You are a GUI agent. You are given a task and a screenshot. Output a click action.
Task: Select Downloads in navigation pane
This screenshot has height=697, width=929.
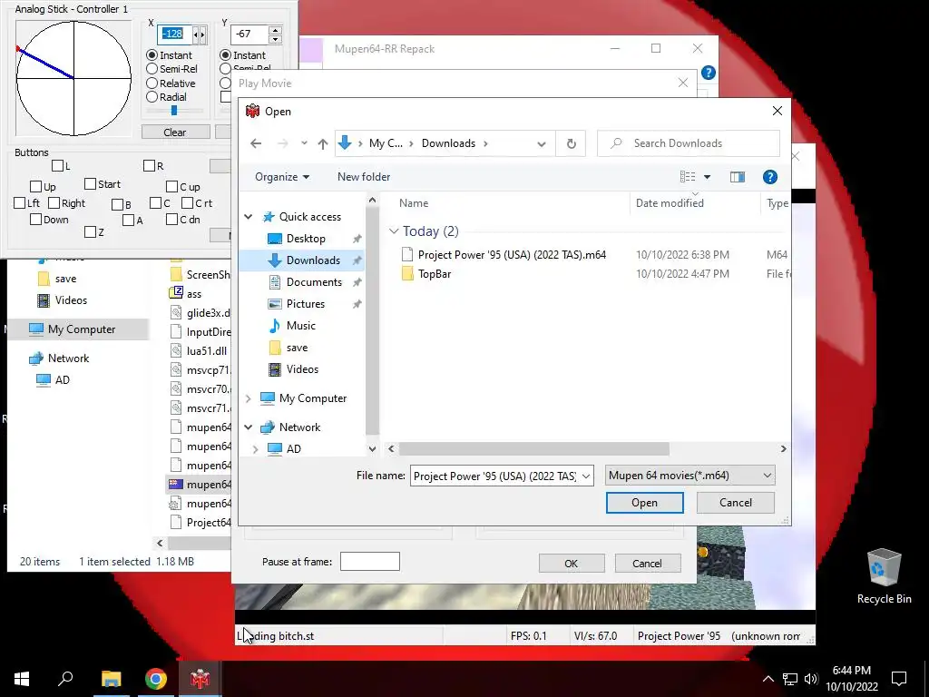click(313, 260)
